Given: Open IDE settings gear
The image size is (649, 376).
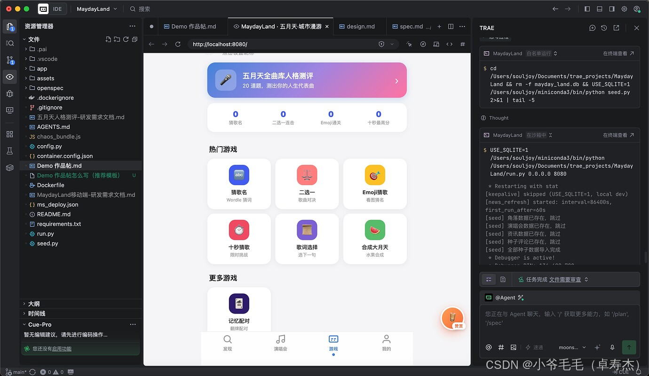Looking at the screenshot, I should coord(624,9).
